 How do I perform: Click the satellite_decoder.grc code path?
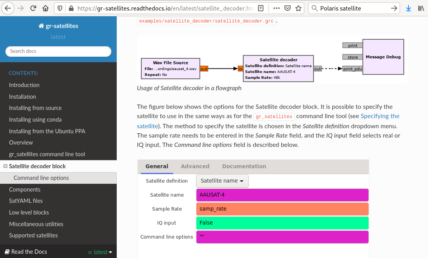pos(206,21)
